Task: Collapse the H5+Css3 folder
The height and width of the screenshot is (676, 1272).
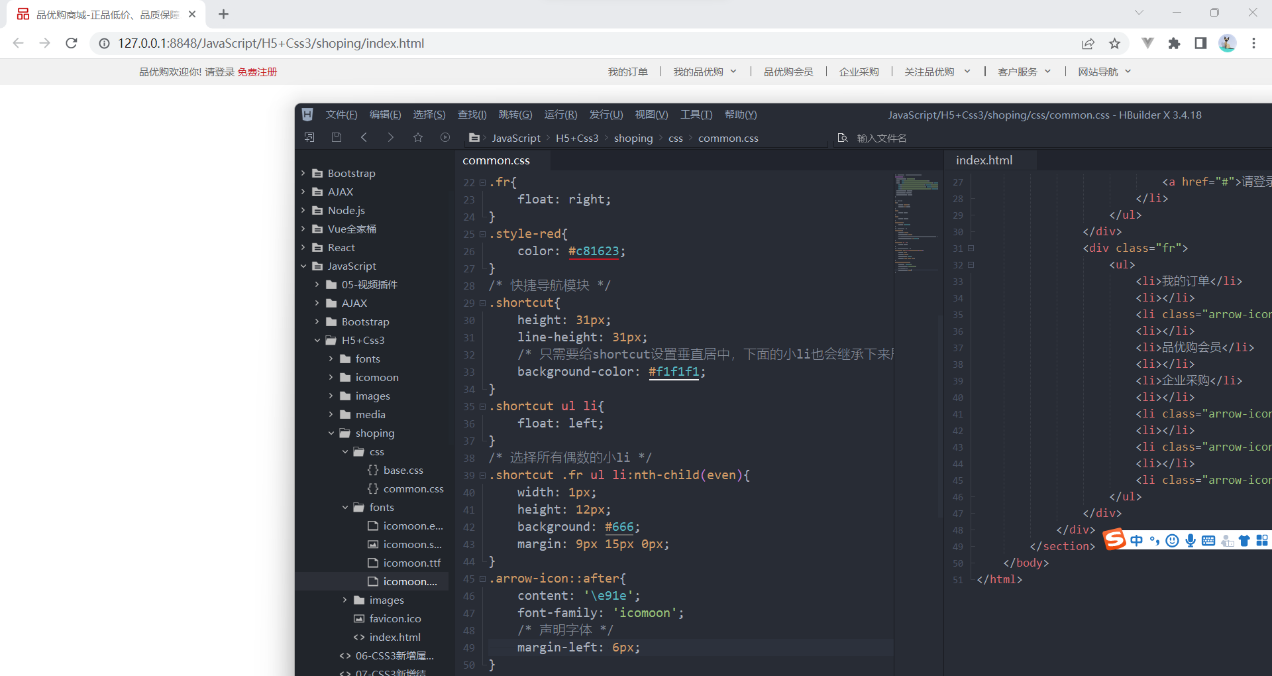Action: click(x=318, y=340)
